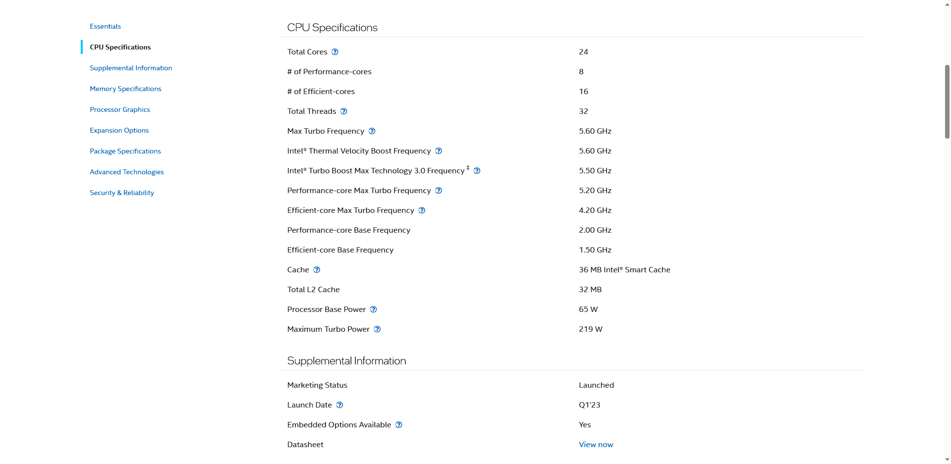Click the help icon beside Cache

pyautogui.click(x=317, y=270)
